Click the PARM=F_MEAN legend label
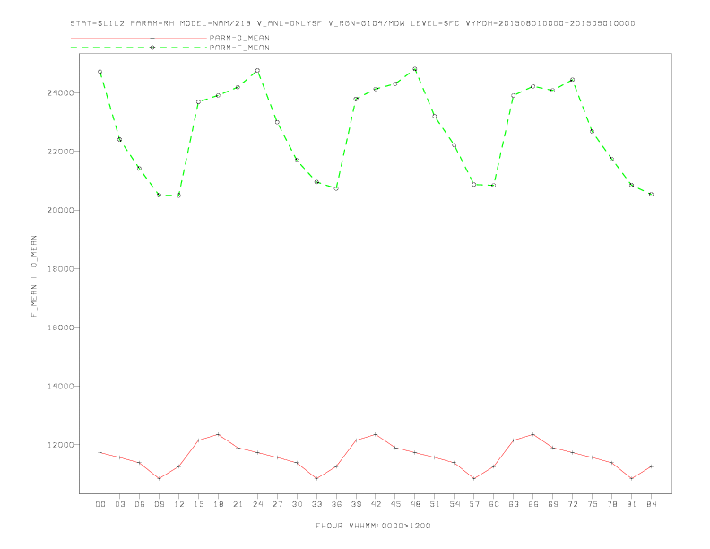 (239, 48)
